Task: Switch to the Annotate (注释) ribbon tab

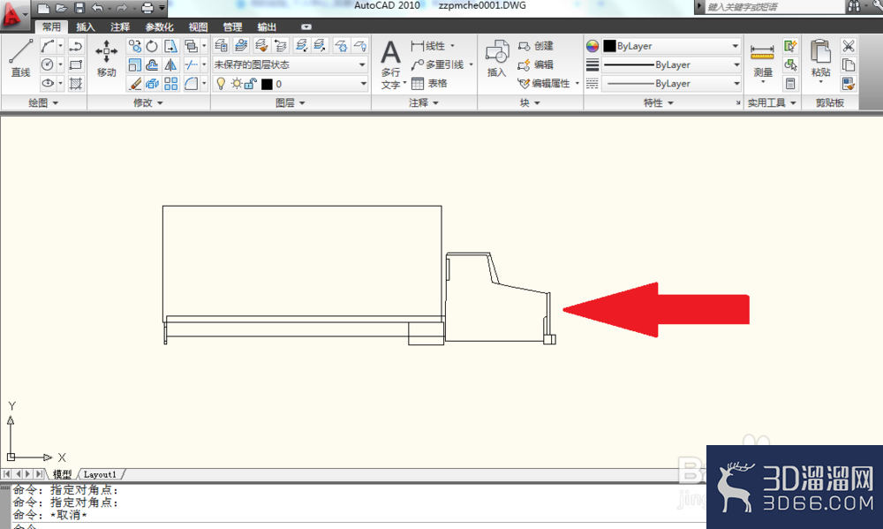Action: [120, 27]
